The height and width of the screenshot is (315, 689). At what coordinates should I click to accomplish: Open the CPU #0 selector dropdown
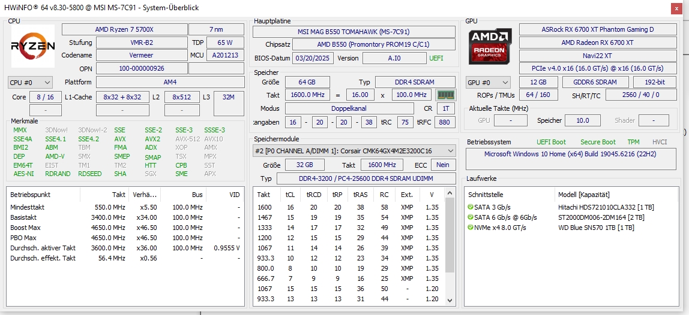click(x=31, y=83)
